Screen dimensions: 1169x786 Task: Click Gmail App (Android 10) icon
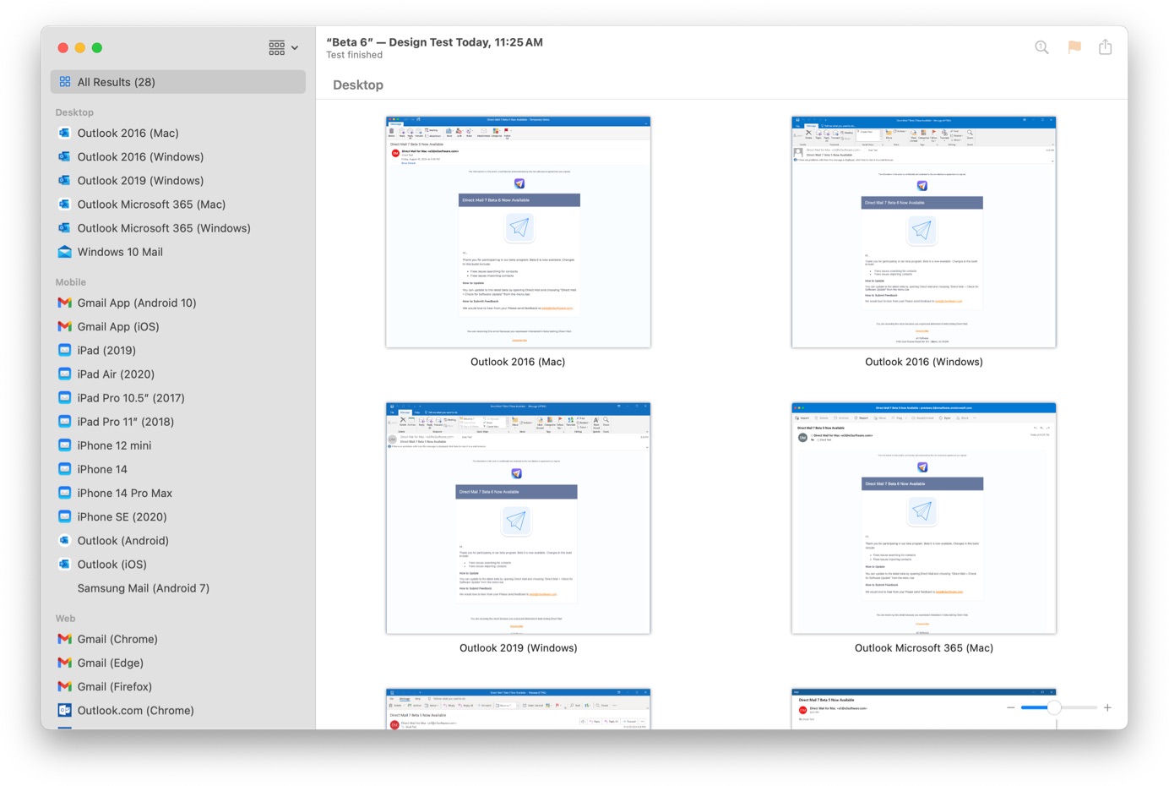(64, 303)
